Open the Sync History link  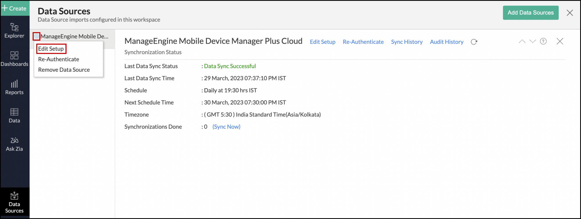point(407,42)
